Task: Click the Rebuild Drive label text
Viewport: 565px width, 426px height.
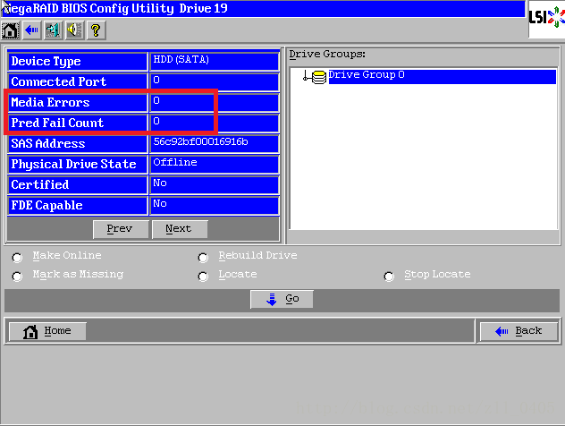Action: pyautogui.click(x=257, y=255)
